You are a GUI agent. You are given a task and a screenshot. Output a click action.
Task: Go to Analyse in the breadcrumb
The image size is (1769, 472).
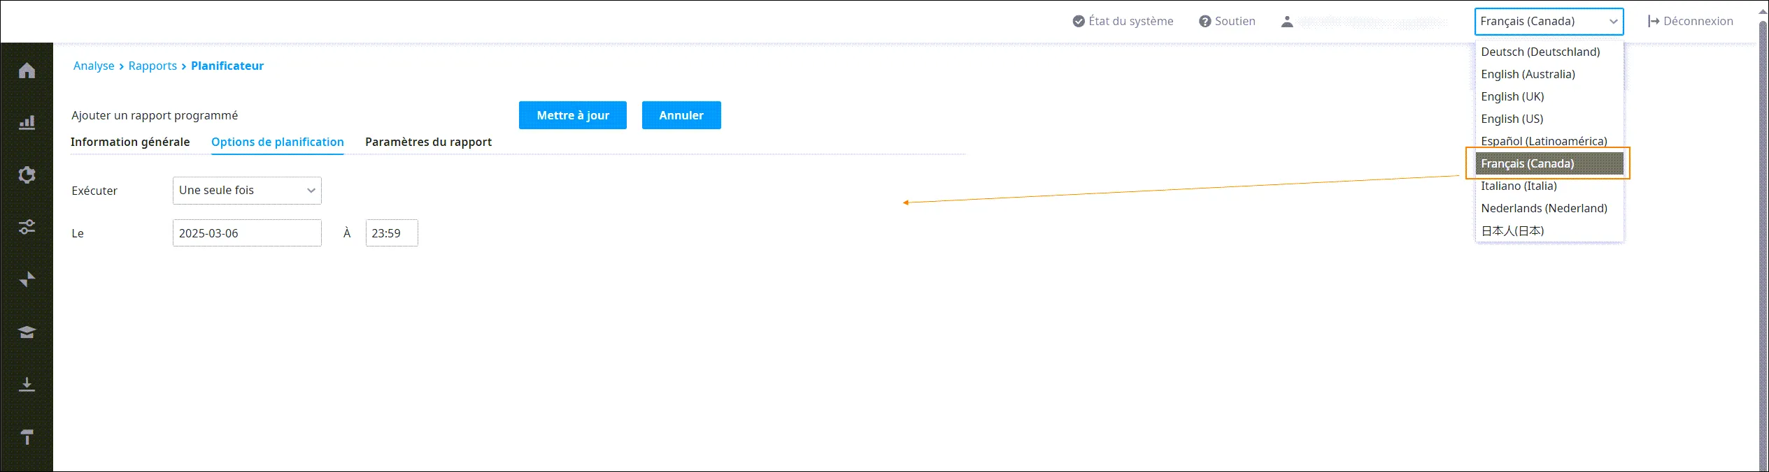pos(94,66)
